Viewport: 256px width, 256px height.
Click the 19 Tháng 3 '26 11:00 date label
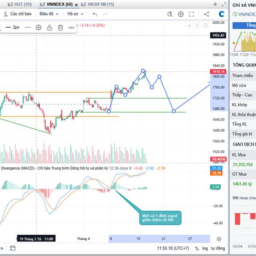pos(36,239)
